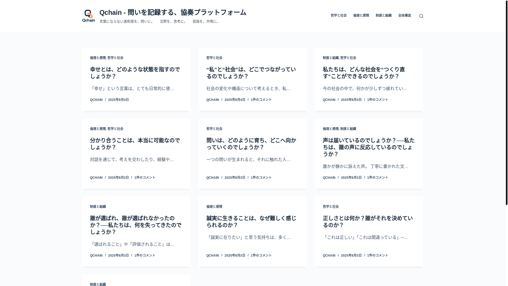Click excerpt 「誠実に在りたい」と思う気持ちは、多く…

[x=248, y=237]
